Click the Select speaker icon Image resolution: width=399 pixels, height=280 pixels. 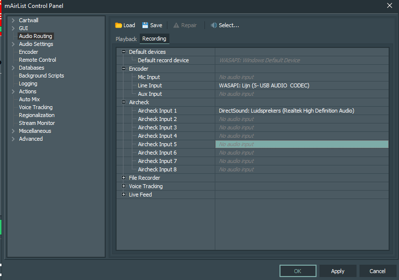click(214, 25)
